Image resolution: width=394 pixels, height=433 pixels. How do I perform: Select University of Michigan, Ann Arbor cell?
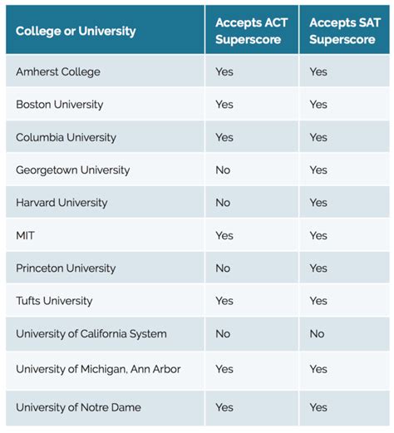coord(105,369)
